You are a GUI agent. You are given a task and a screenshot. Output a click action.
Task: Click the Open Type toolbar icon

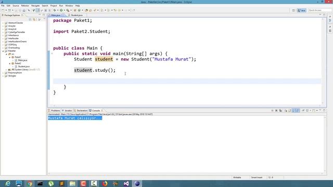(86, 10)
